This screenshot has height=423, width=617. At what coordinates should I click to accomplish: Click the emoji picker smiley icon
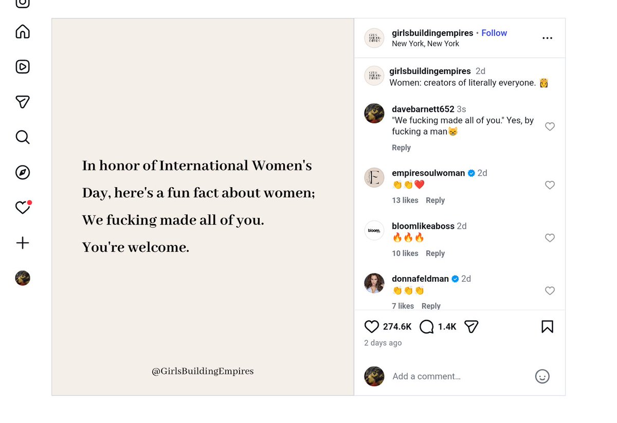coord(542,376)
